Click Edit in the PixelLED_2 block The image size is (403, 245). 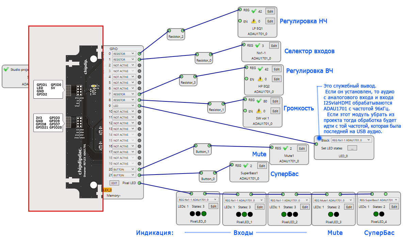[305, 207]
